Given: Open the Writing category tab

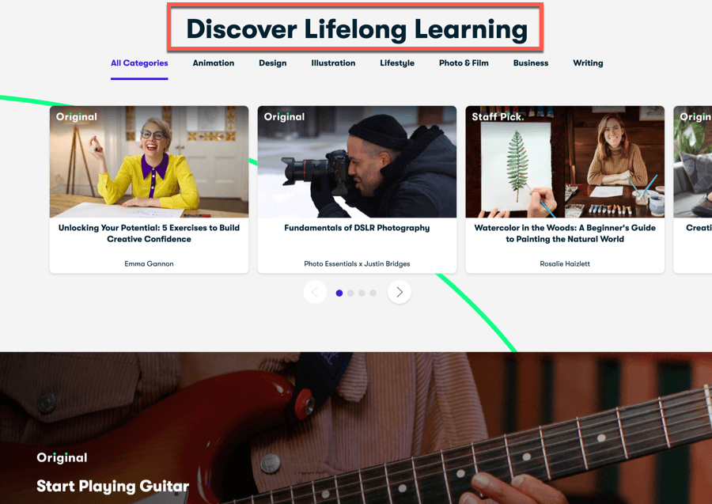Looking at the screenshot, I should tap(588, 63).
